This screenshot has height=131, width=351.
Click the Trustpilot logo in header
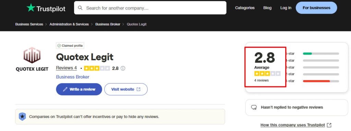46,8
